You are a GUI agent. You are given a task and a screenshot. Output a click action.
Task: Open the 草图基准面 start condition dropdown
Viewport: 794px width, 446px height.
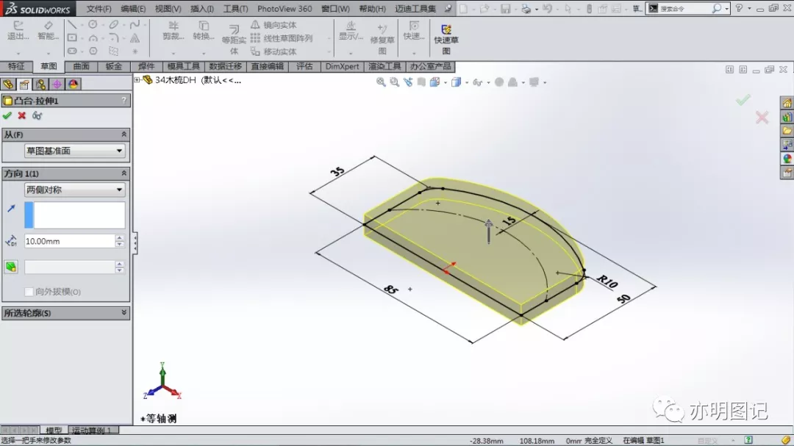pyautogui.click(x=74, y=151)
